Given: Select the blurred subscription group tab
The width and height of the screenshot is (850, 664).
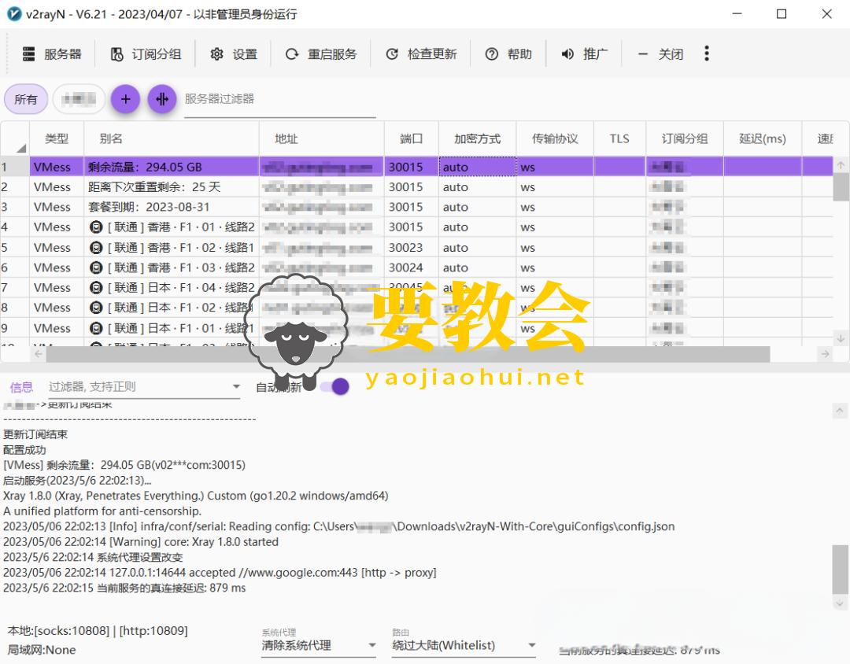Looking at the screenshot, I should pyautogui.click(x=79, y=99).
